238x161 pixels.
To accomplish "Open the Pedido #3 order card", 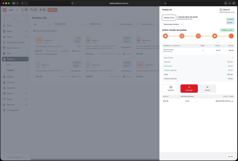I will pos(109,69).
